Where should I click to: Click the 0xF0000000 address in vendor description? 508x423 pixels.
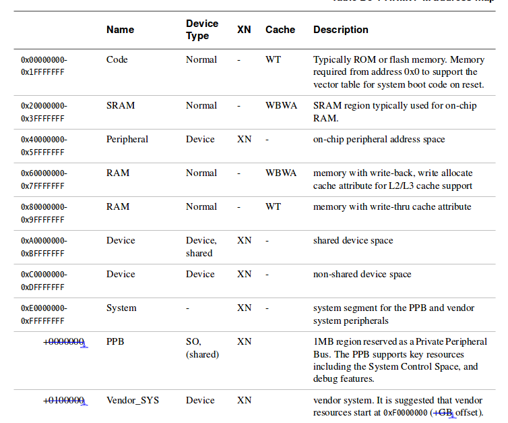[406, 413]
